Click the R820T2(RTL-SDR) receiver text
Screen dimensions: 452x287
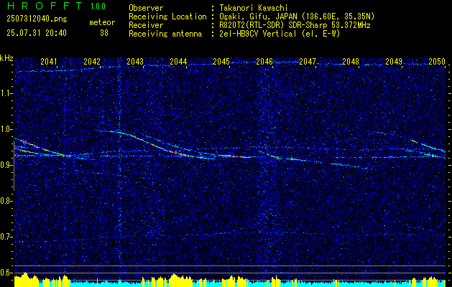tap(293, 25)
